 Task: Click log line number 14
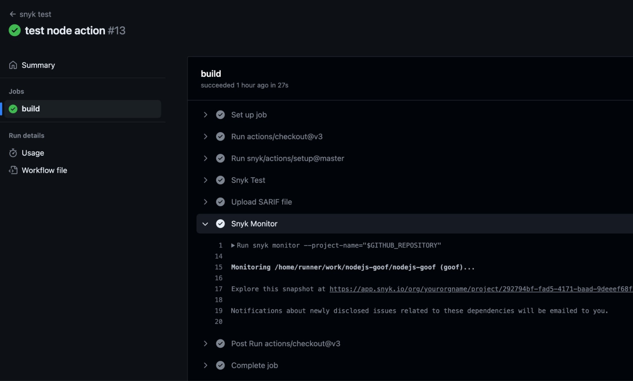pyautogui.click(x=218, y=256)
